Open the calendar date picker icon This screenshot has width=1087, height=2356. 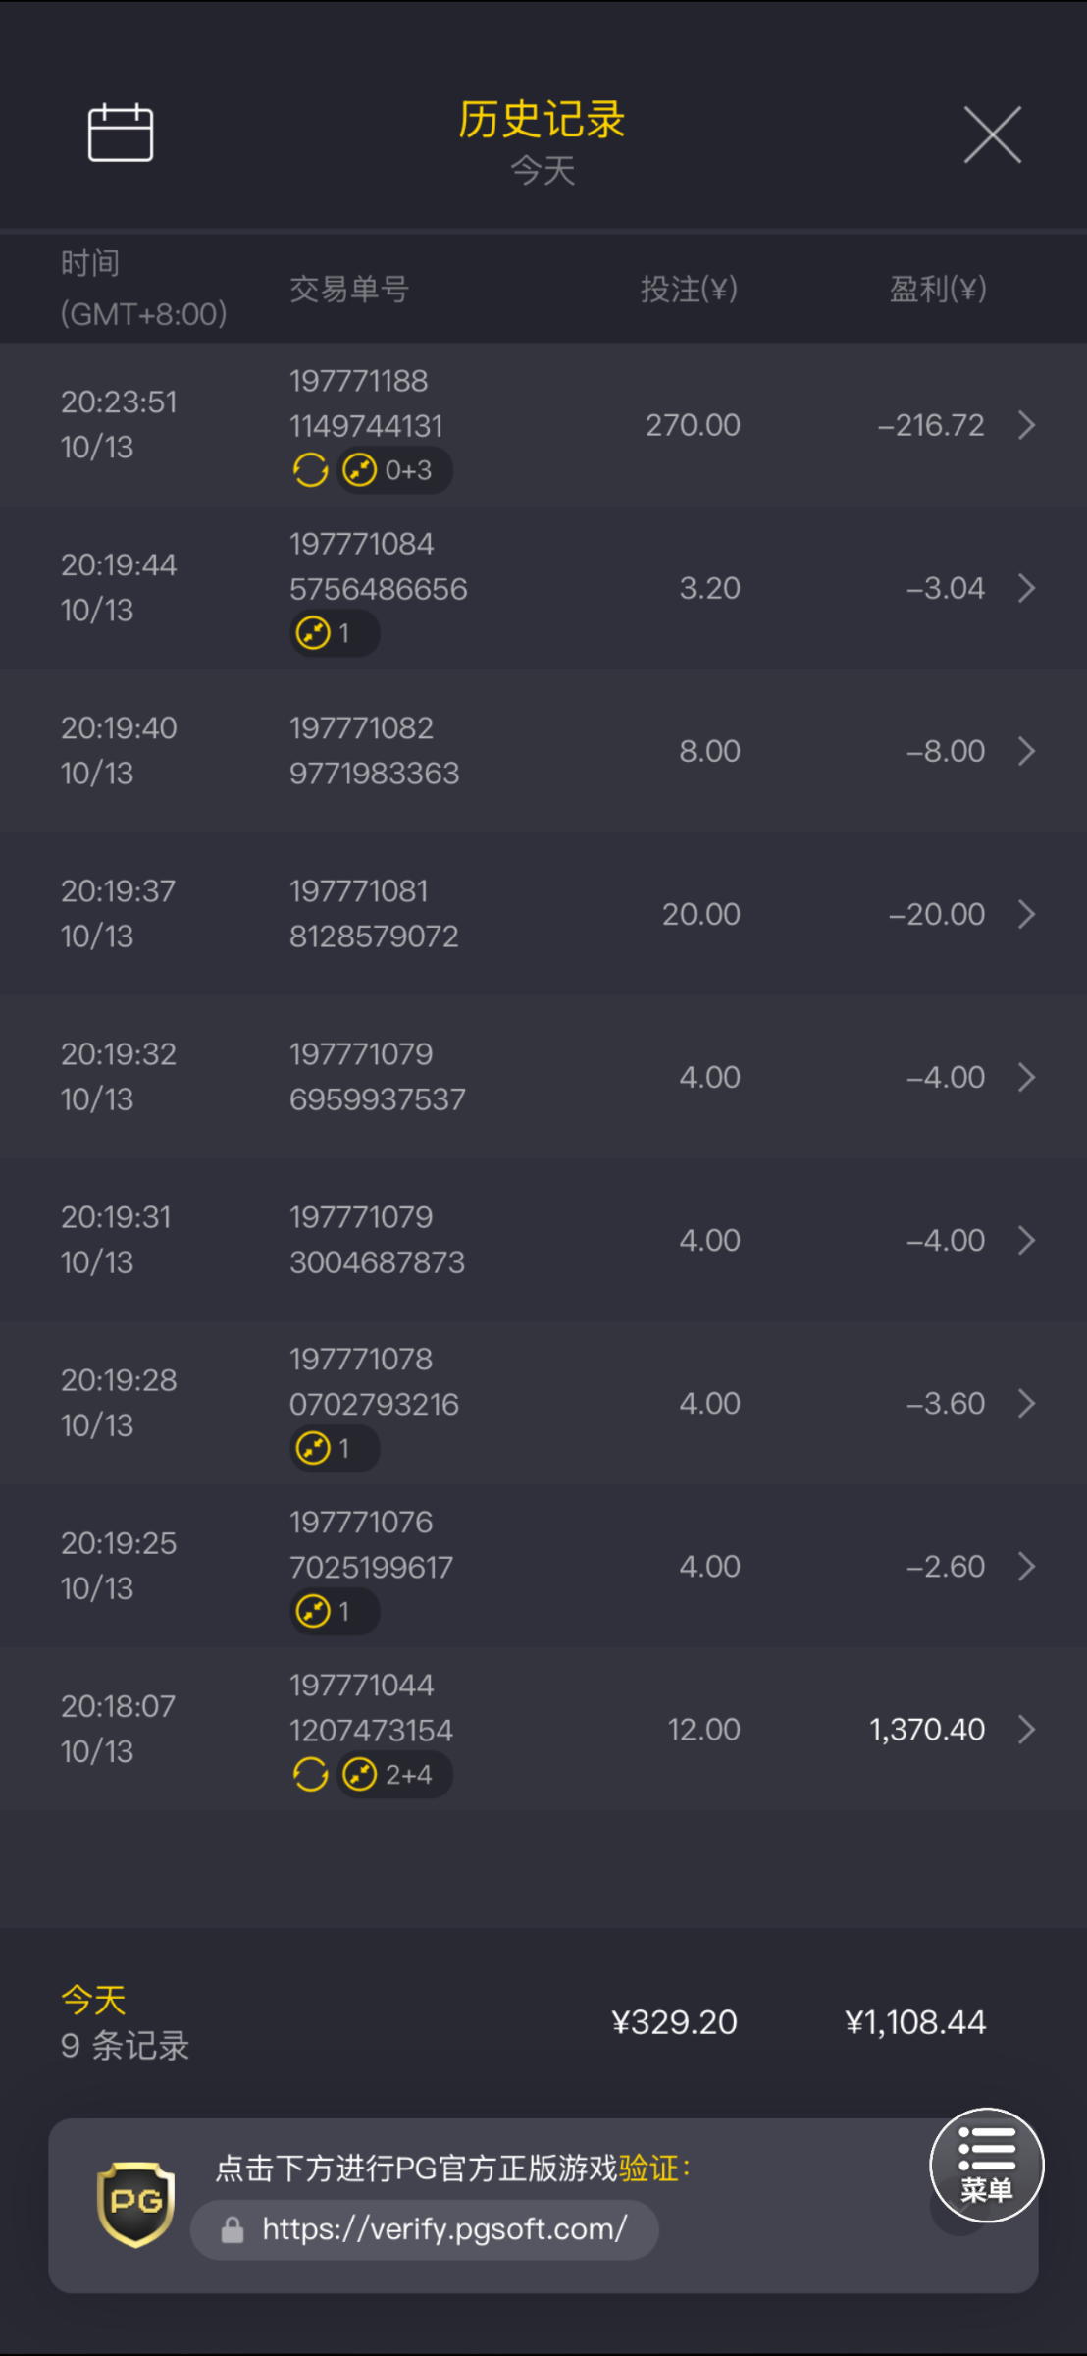tap(121, 133)
